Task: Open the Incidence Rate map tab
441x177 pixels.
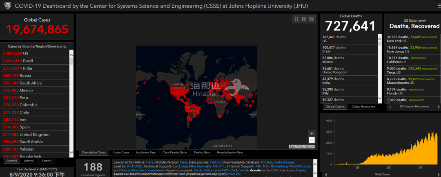Action: pyautogui.click(x=145, y=153)
